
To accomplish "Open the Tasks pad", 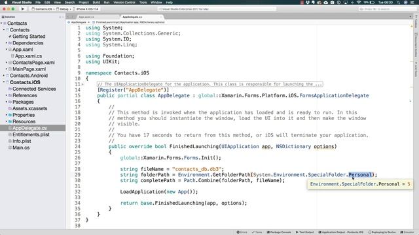I will pyautogui.click(x=257, y=232).
